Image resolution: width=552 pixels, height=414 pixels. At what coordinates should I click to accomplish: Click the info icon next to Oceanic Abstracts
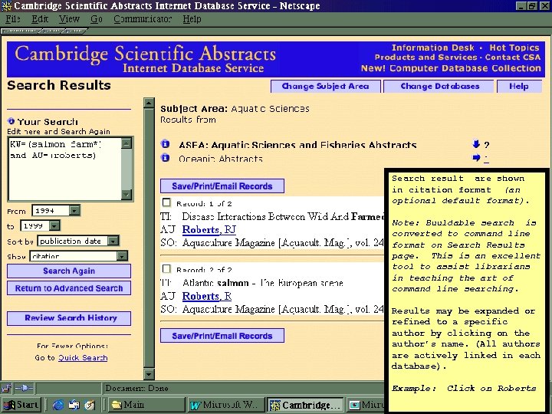pyautogui.click(x=165, y=158)
